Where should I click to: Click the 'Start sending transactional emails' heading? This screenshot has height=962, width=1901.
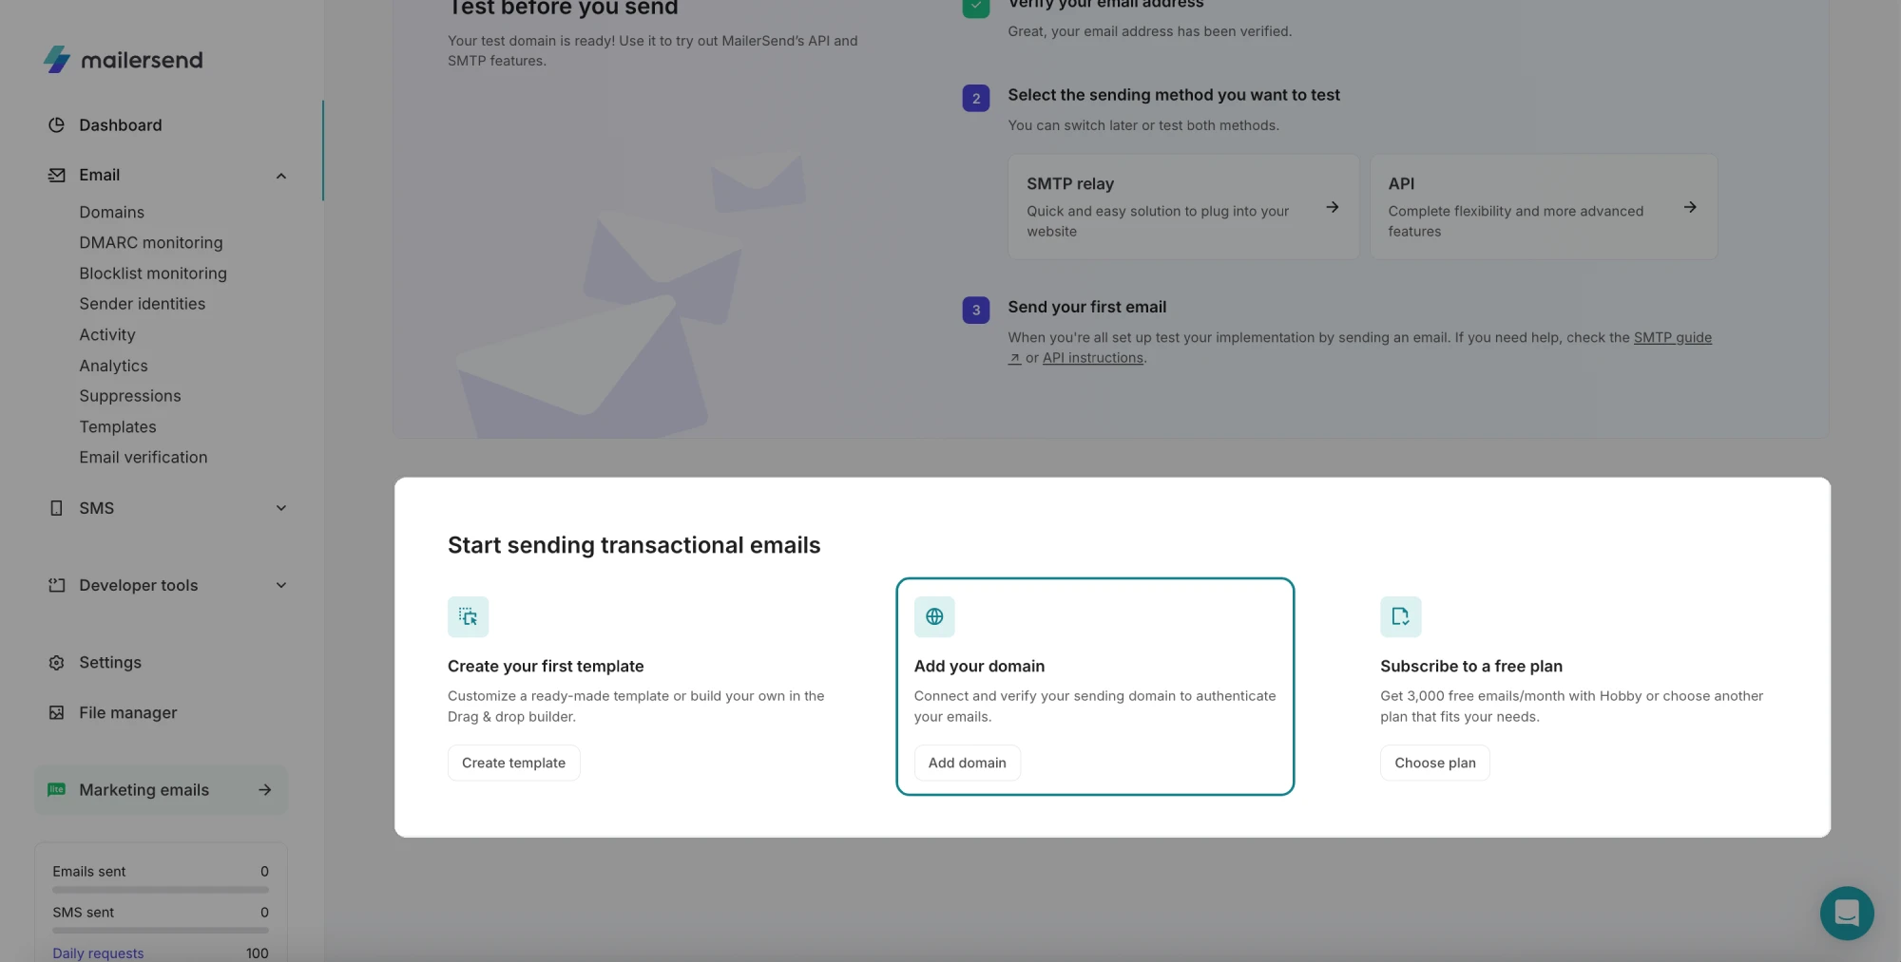[x=634, y=545]
